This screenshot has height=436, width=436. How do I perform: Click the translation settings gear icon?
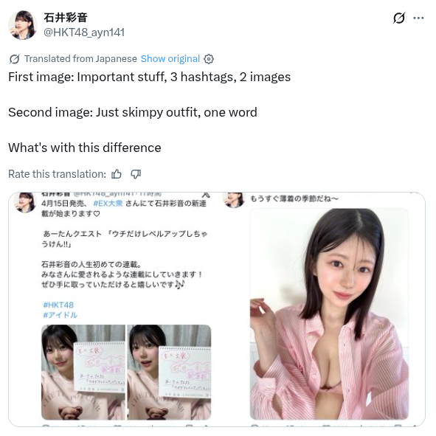209,59
